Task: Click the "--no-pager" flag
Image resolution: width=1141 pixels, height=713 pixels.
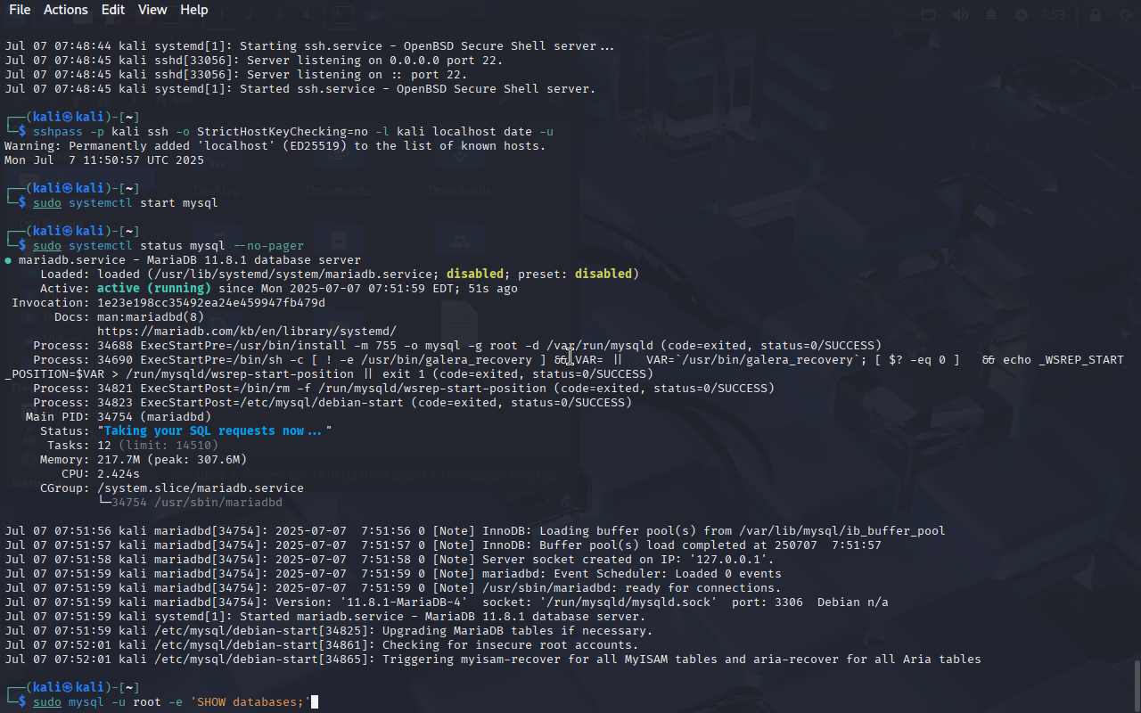Action: coord(268,246)
